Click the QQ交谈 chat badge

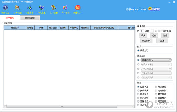(154, 9)
